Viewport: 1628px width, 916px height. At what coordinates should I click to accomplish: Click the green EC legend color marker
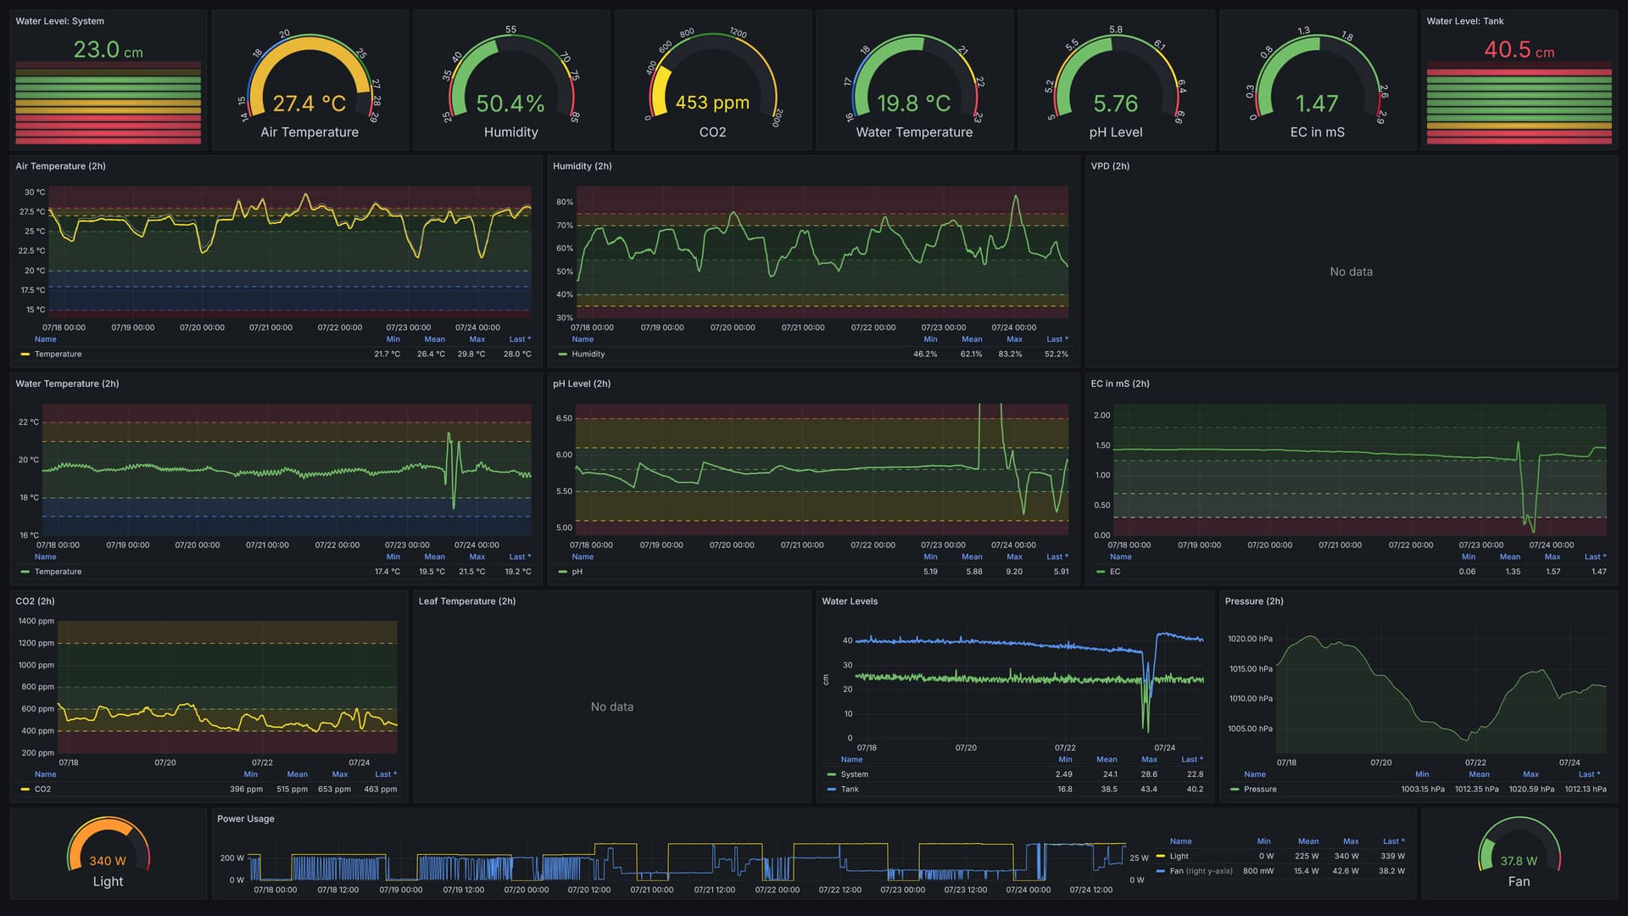(x=1101, y=572)
